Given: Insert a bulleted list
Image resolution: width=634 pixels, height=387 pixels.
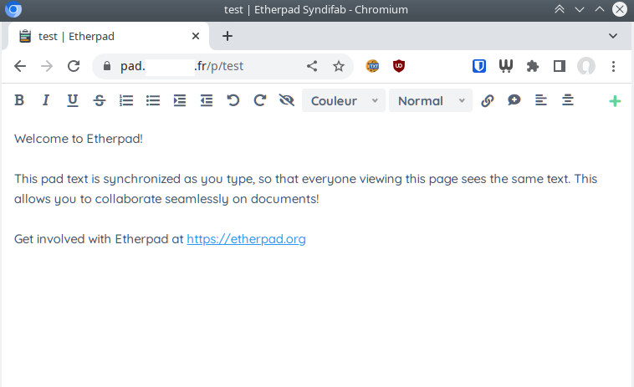Looking at the screenshot, I should [153, 100].
